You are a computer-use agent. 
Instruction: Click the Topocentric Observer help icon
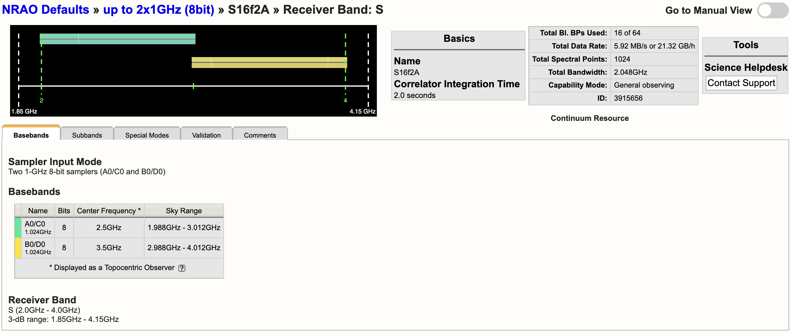182,268
